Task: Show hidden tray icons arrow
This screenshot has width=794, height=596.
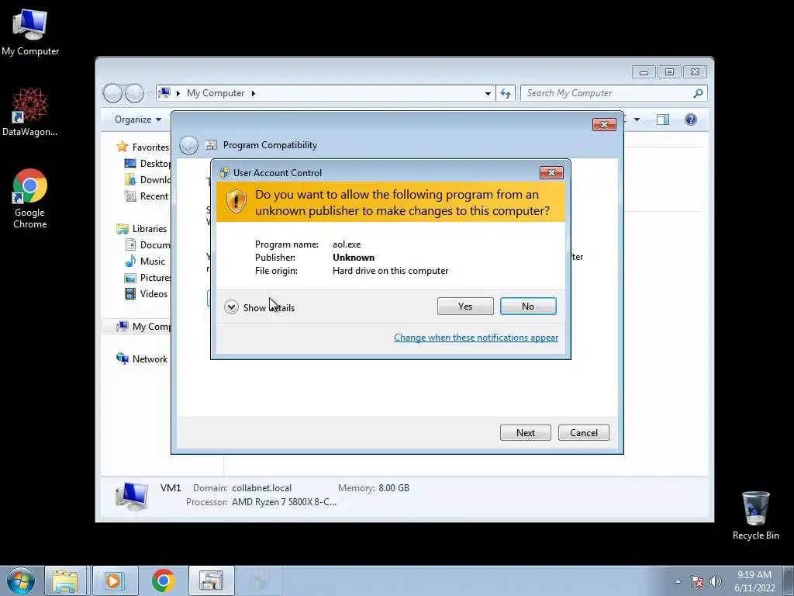Action: click(x=678, y=581)
